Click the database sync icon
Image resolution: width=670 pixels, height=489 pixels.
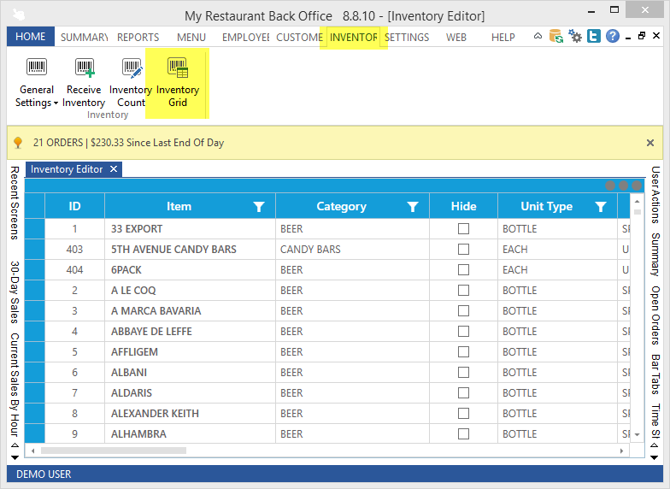point(556,37)
